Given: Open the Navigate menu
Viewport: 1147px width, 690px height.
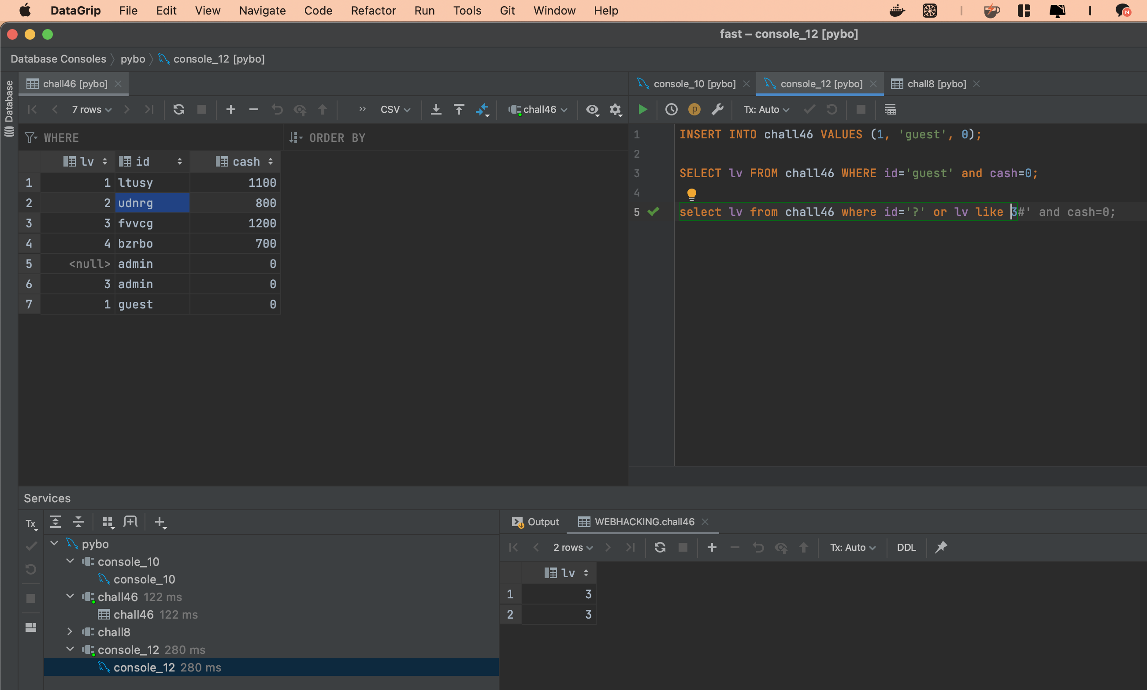Looking at the screenshot, I should [262, 11].
